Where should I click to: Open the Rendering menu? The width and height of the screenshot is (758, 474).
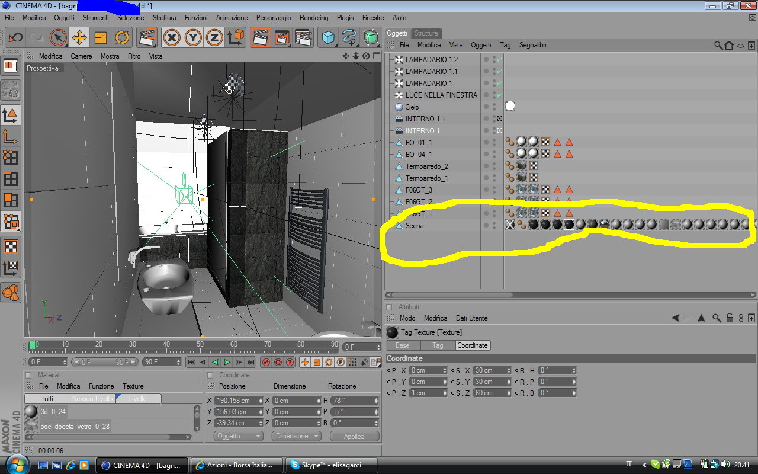[314, 18]
